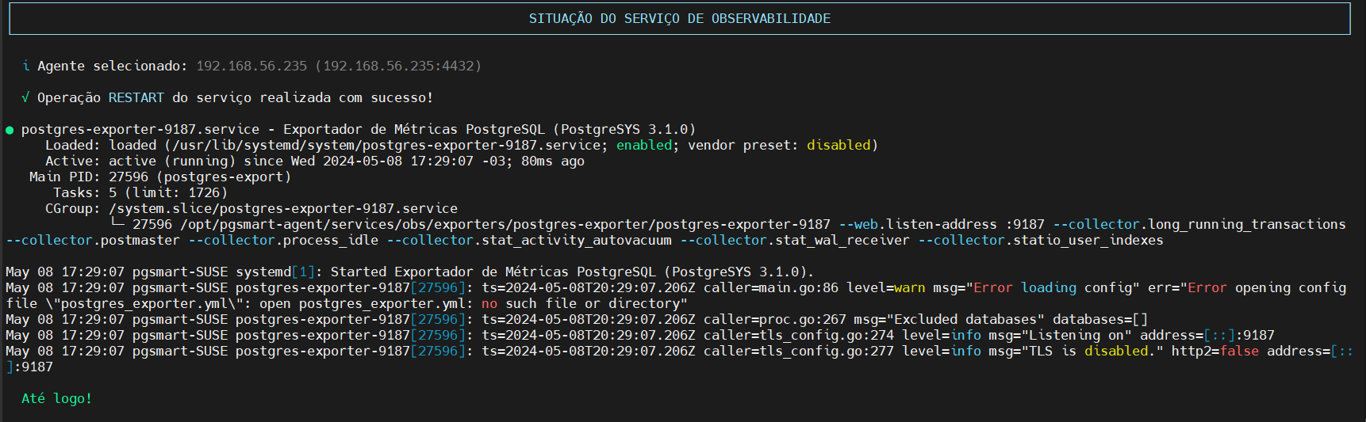Click the '--collector.stat_wal_receiver' flag

(795, 240)
